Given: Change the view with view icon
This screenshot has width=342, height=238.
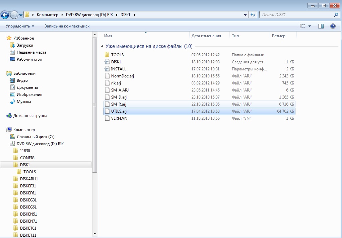Looking at the screenshot, I should coord(302,26).
